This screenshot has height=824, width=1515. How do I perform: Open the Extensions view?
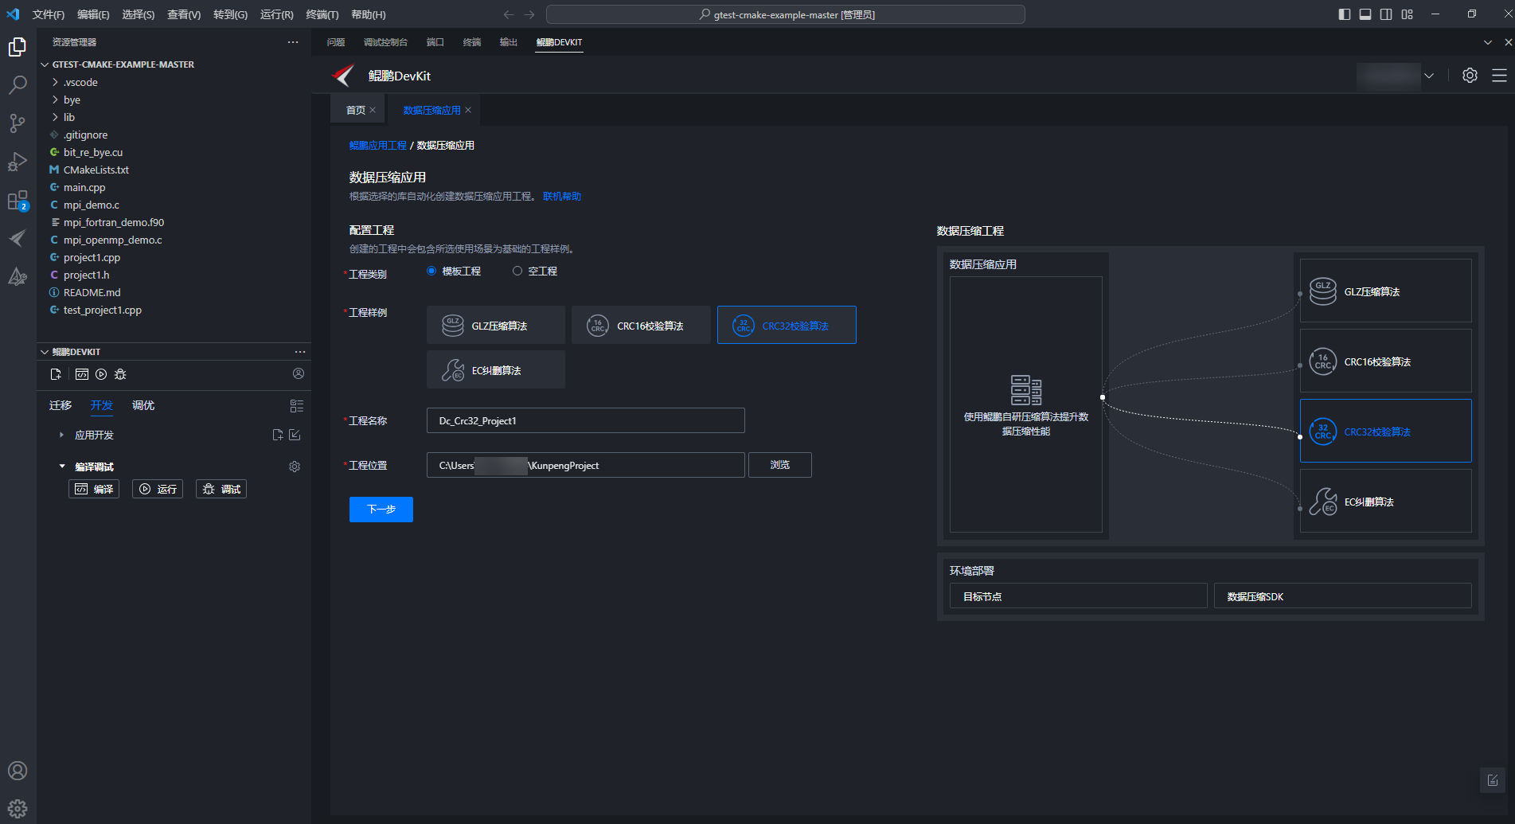(18, 201)
